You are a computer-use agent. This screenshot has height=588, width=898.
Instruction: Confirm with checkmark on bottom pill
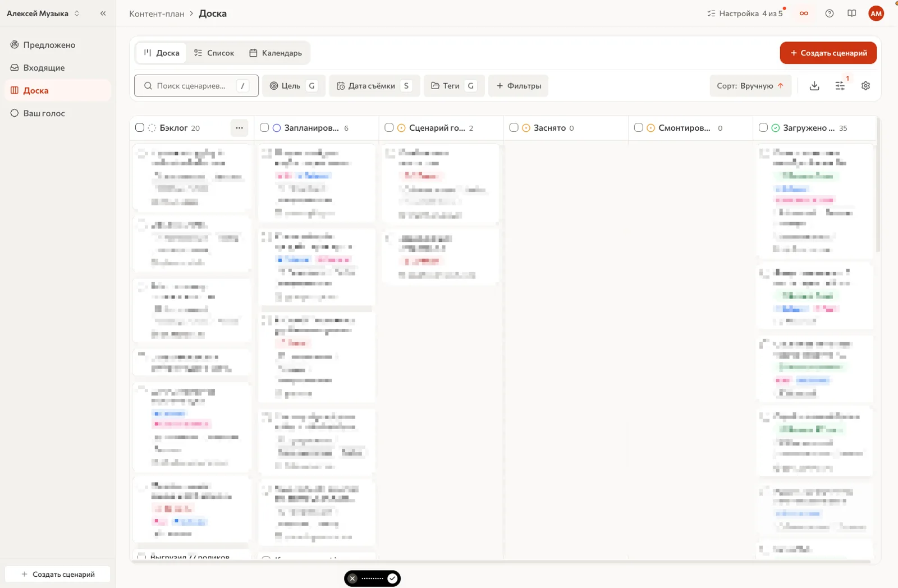click(392, 578)
